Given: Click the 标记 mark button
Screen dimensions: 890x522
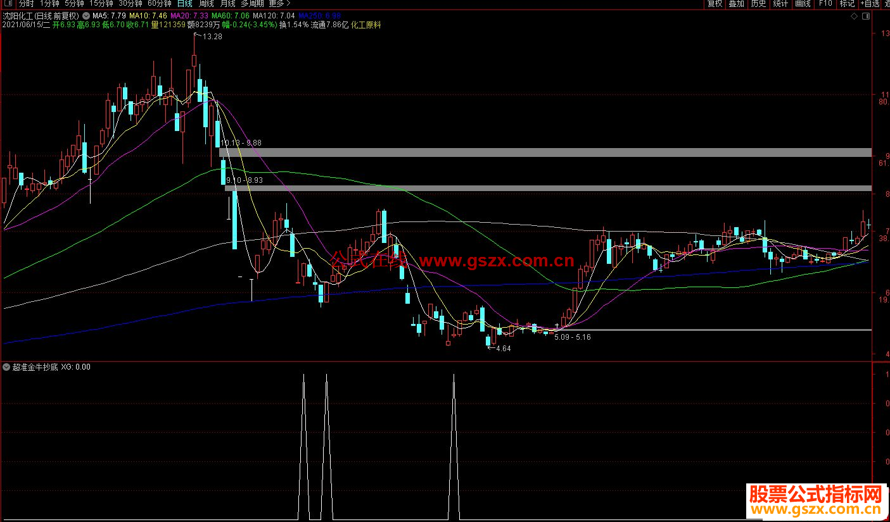Looking at the screenshot, I should (847, 4).
